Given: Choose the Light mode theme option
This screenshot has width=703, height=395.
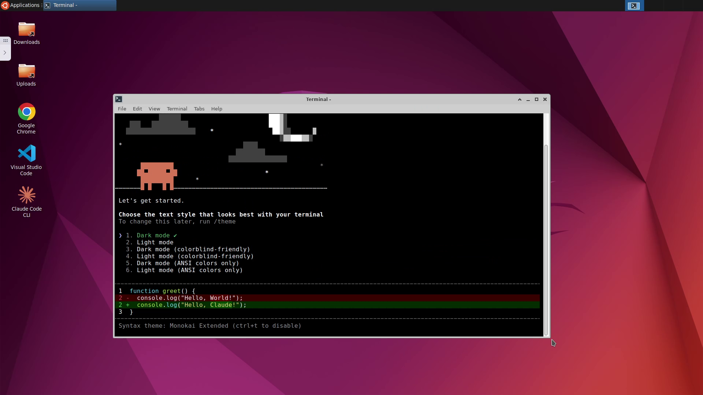Looking at the screenshot, I should (155, 242).
